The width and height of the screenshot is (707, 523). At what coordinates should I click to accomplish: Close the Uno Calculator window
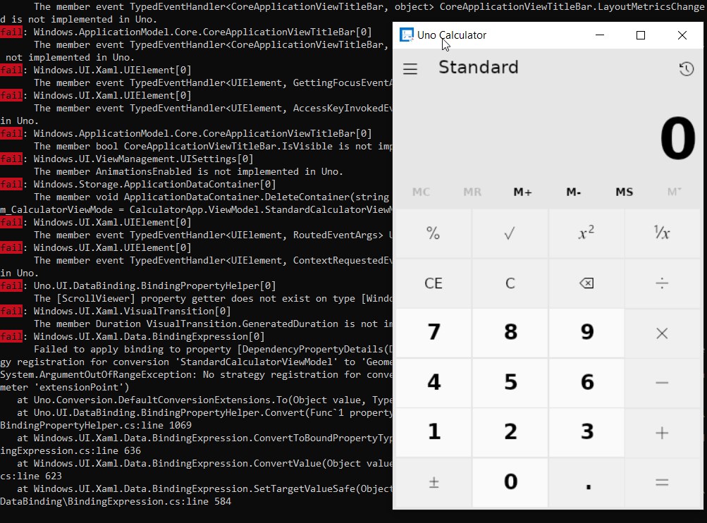(682, 35)
